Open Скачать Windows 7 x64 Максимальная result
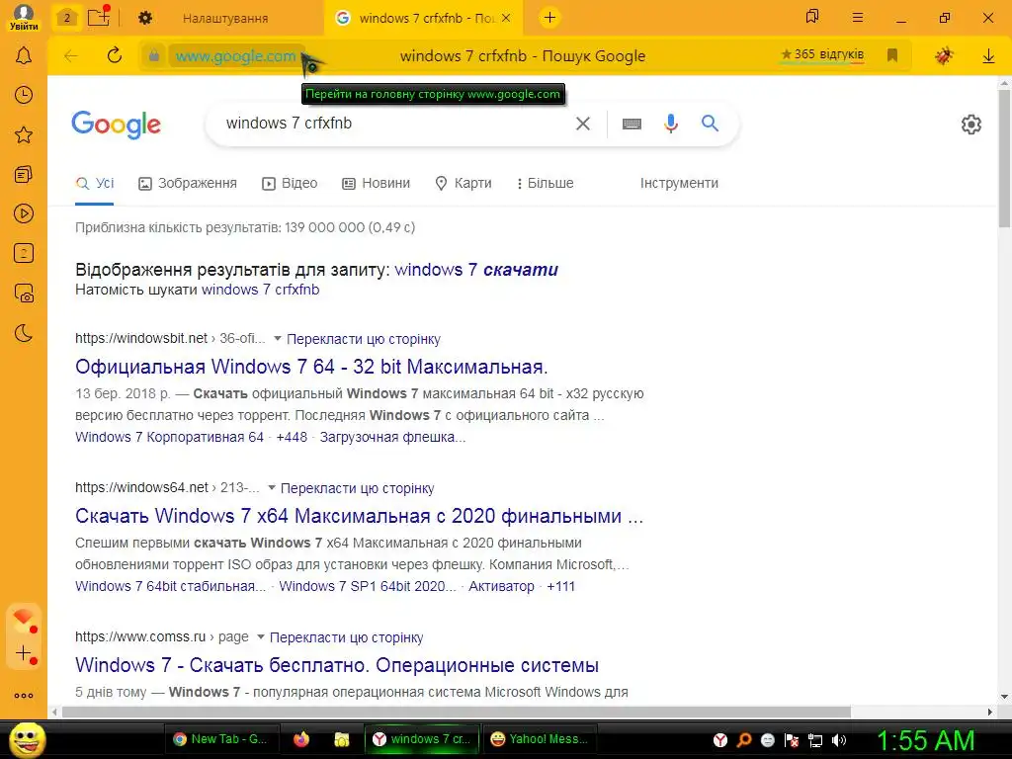Viewport: 1012px width, 759px height. tap(359, 516)
